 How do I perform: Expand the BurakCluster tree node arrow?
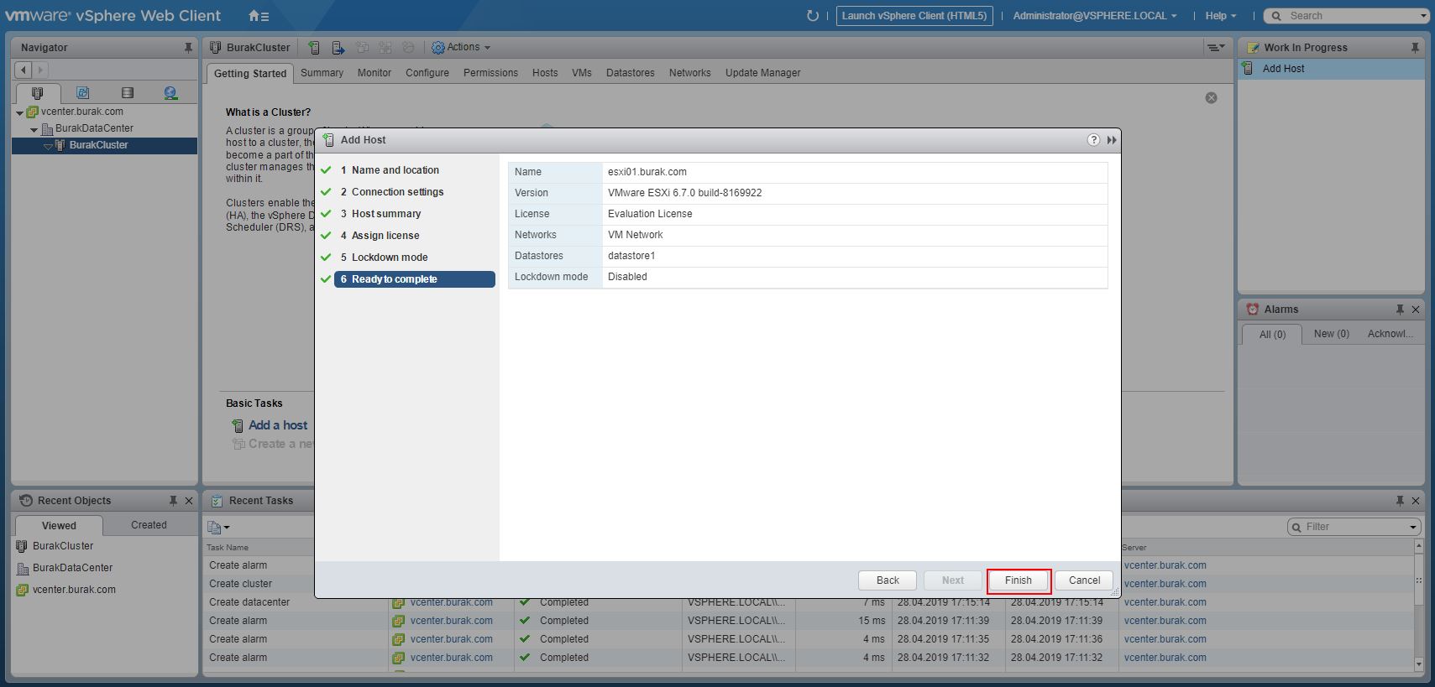[48, 146]
